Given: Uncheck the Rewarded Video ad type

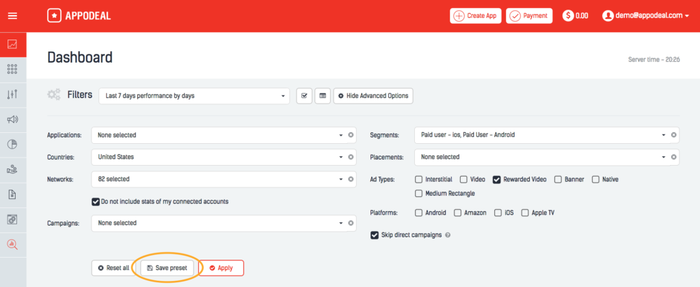Looking at the screenshot, I should click(497, 179).
